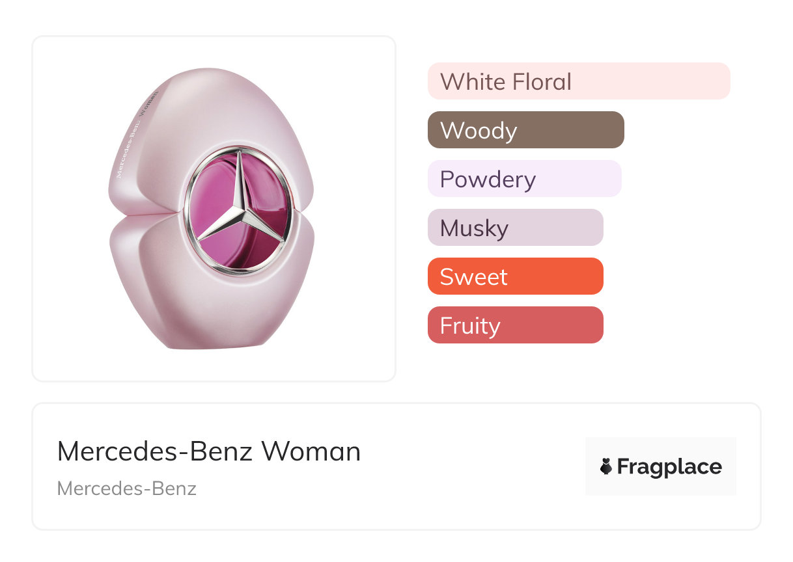
Task: Pick the Musky accord bar
Action: coord(515,228)
